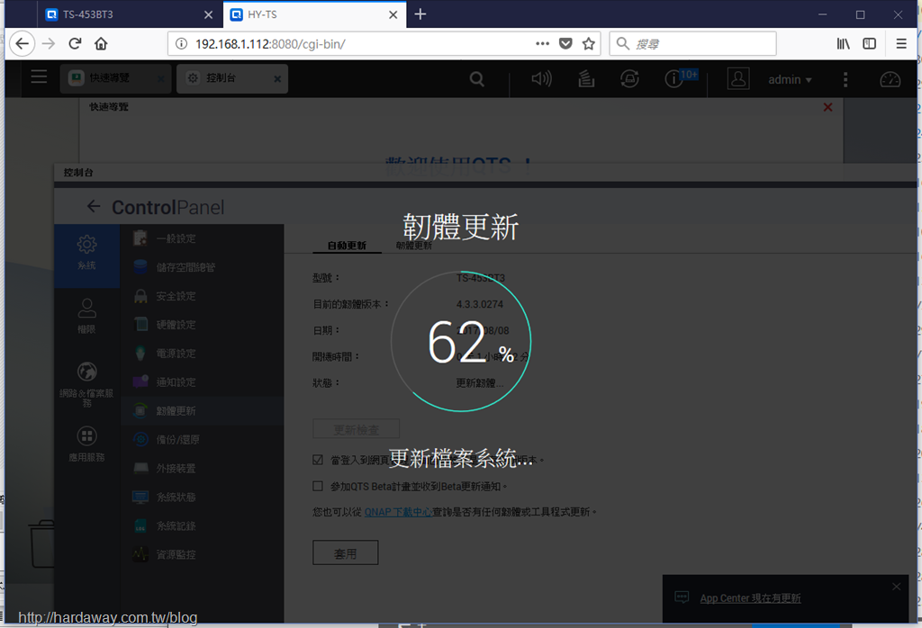Click the address bar URL
The image size is (922, 628).
coord(270,44)
